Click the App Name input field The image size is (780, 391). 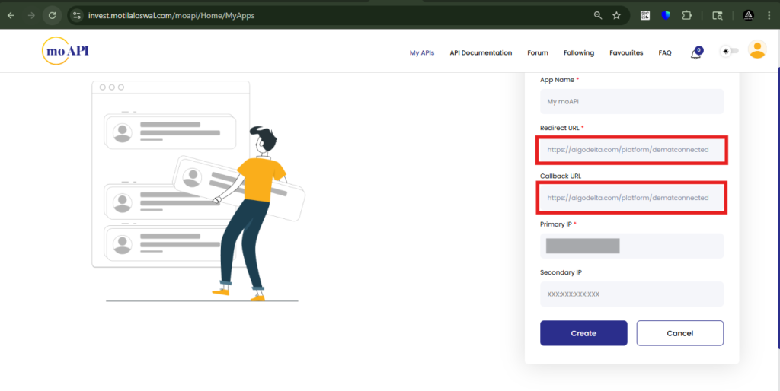[631, 101]
